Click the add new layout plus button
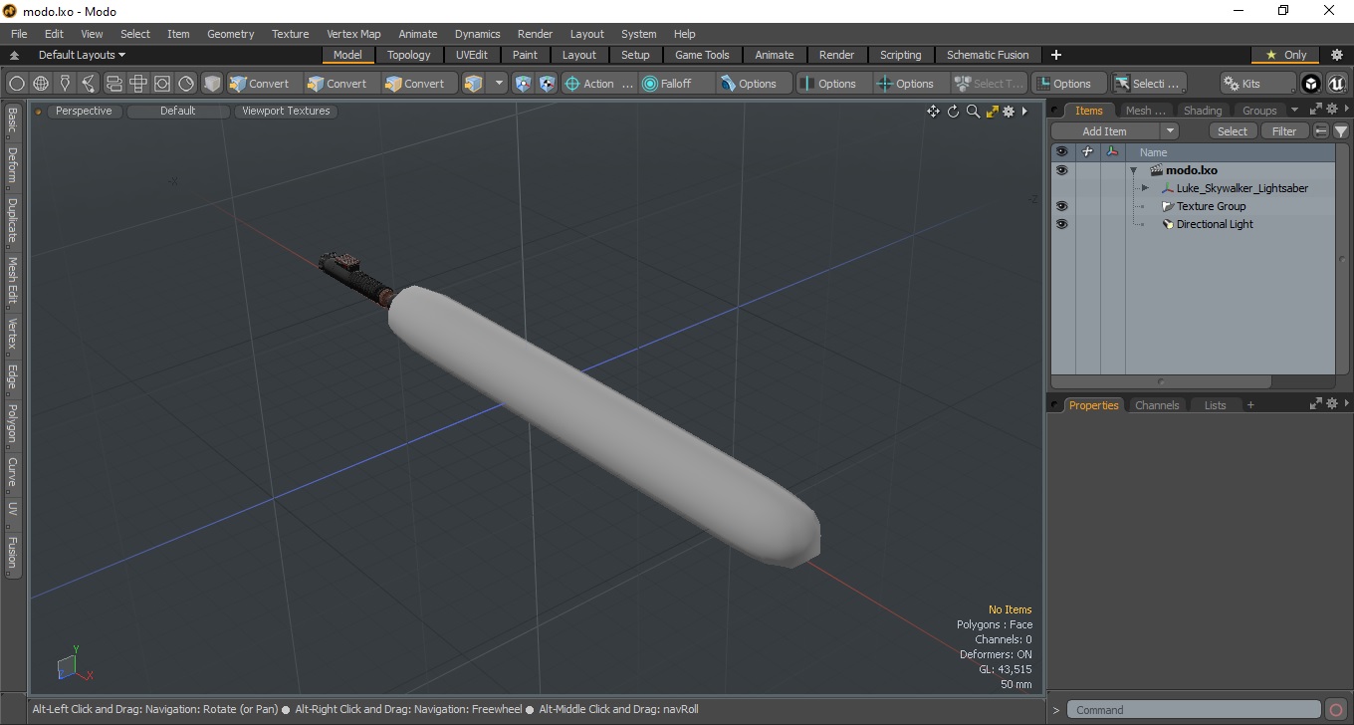The width and height of the screenshot is (1354, 725). (1056, 55)
